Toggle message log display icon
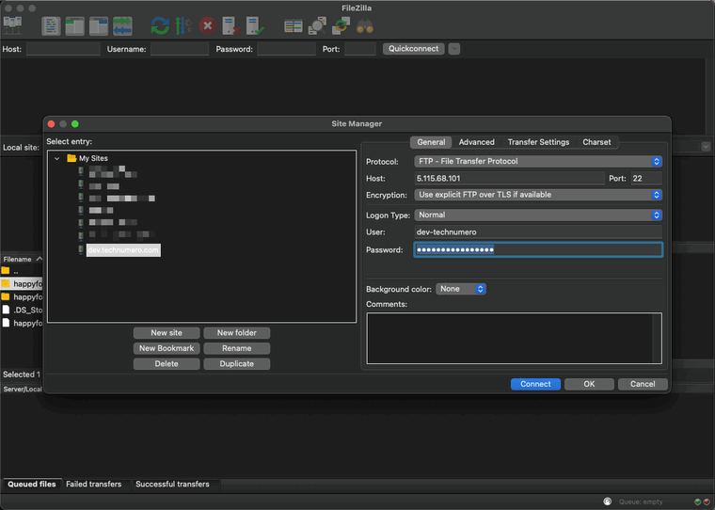The image size is (715, 510). click(52, 25)
